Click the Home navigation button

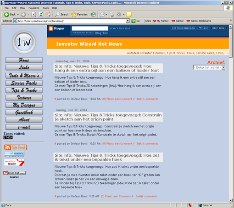pyautogui.click(x=24, y=60)
